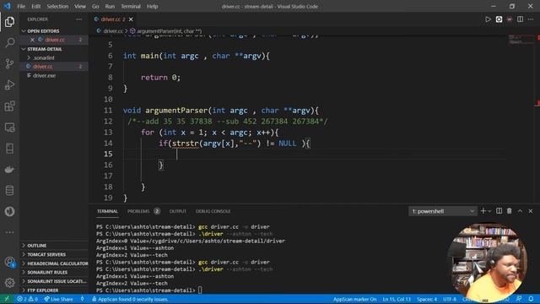The height and width of the screenshot is (304, 540).
Task: Open the new terminal launch profile arrow
Action: click(x=489, y=211)
